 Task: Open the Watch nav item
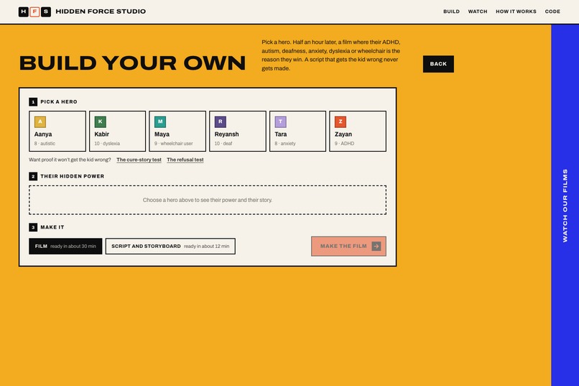coord(478,12)
